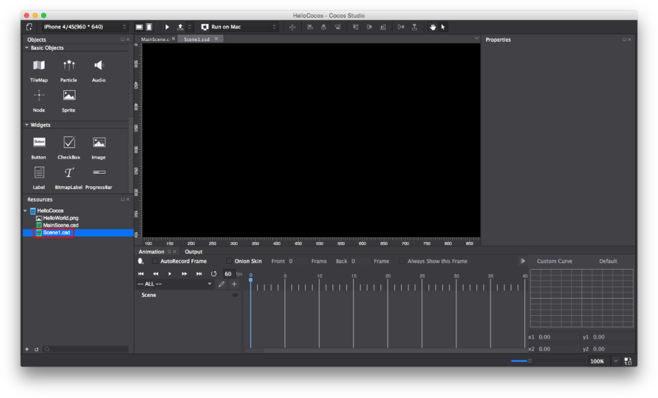The image size is (658, 398).
Task: Click the Publish icon in toolbar
Action: coord(180,27)
